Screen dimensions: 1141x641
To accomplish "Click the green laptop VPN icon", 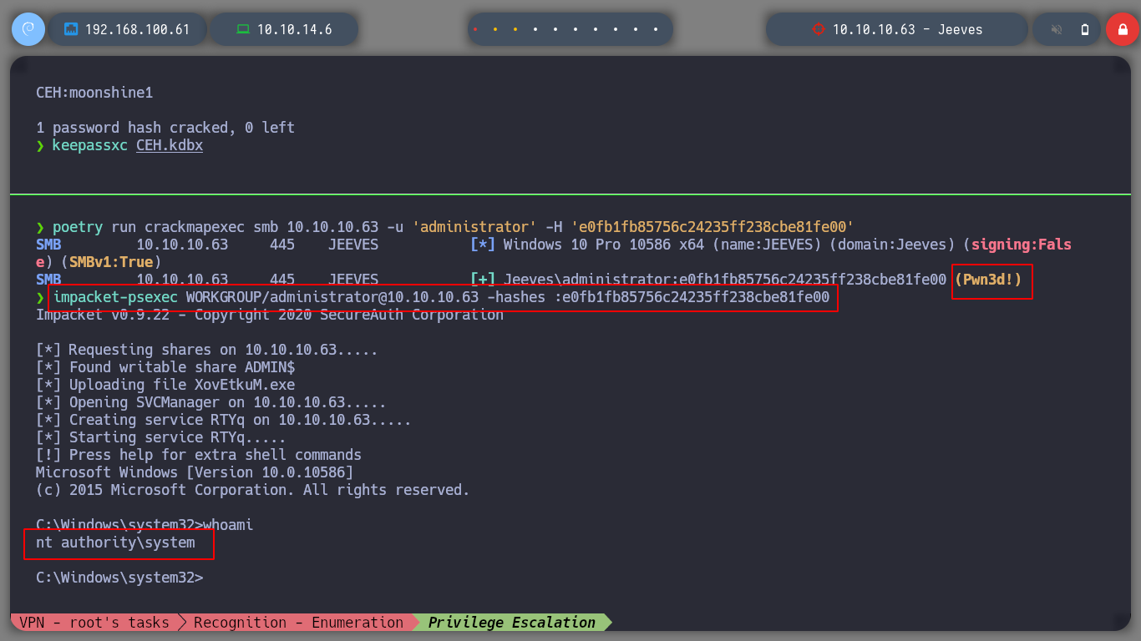I will pos(243,29).
